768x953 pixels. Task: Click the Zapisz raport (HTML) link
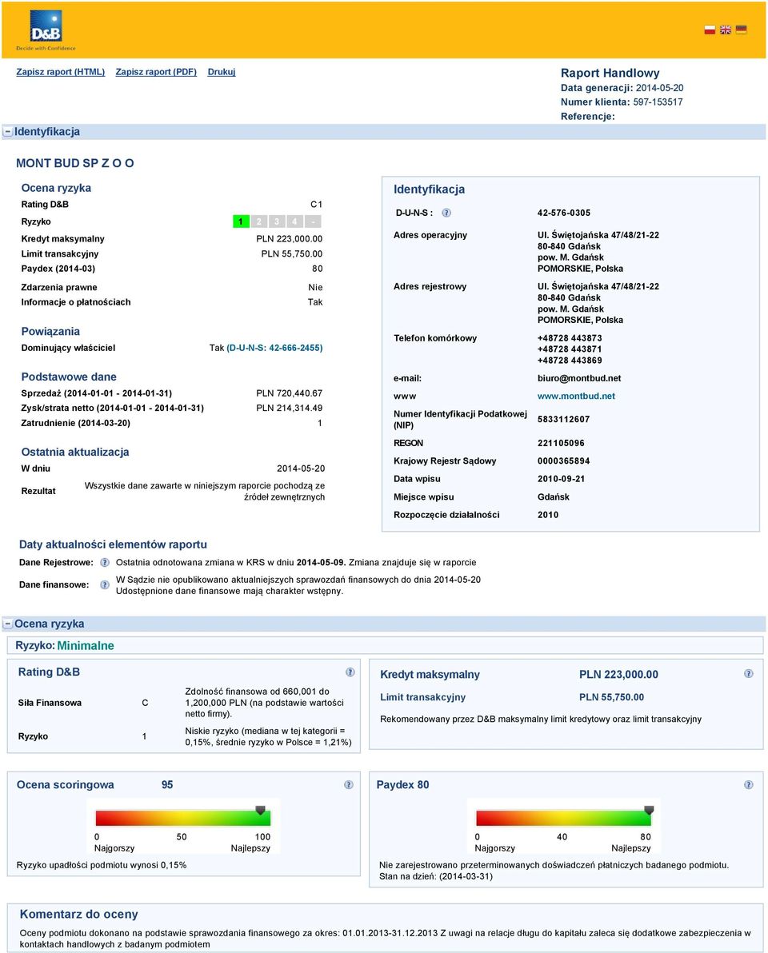coord(60,72)
